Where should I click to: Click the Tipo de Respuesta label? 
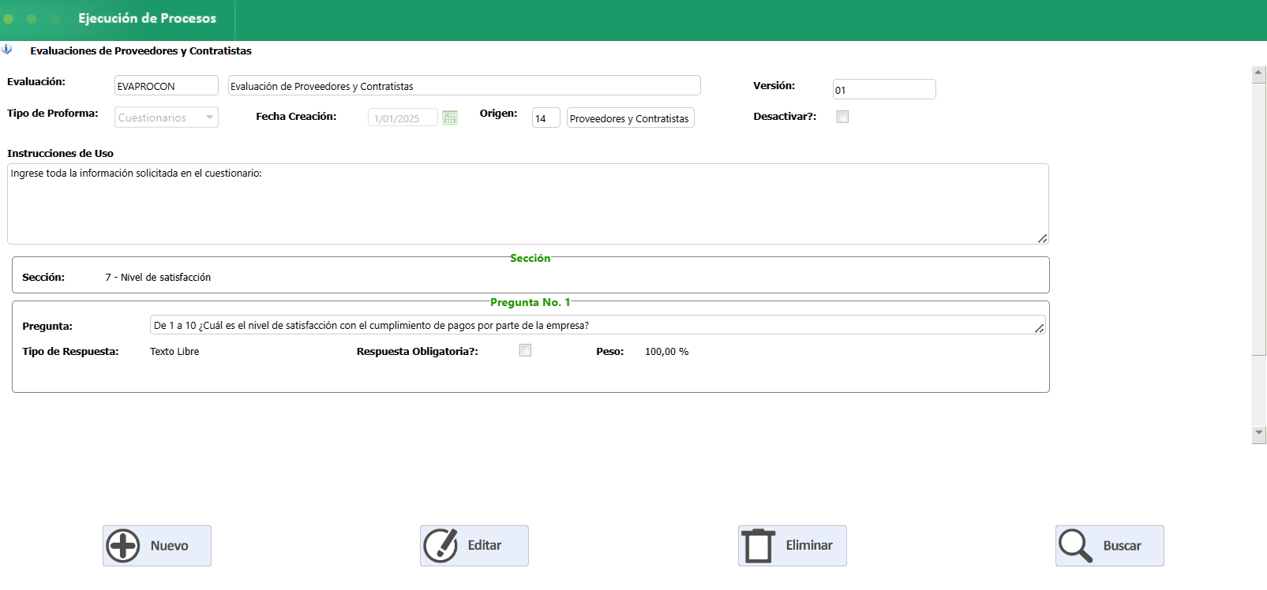70,351
